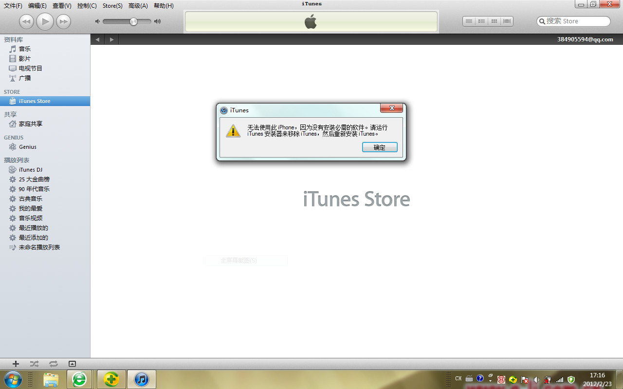The width and height of the screenshot is (623, 389).
Task: Click the Action Center flag tray icon
Action: (525, 380)
